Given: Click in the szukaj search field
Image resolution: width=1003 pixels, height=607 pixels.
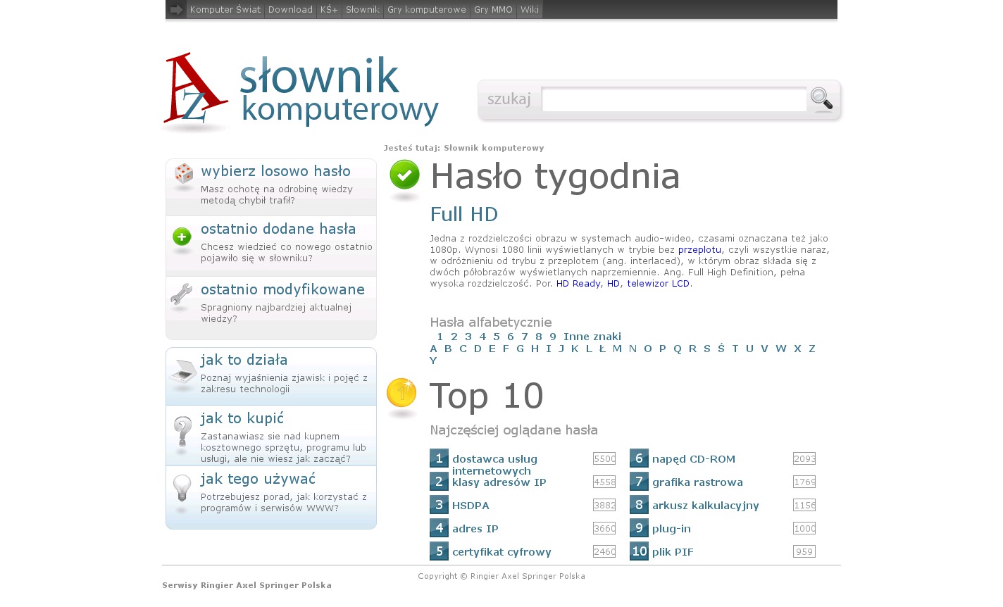Looking at the screenshot, I should point(673,100).
